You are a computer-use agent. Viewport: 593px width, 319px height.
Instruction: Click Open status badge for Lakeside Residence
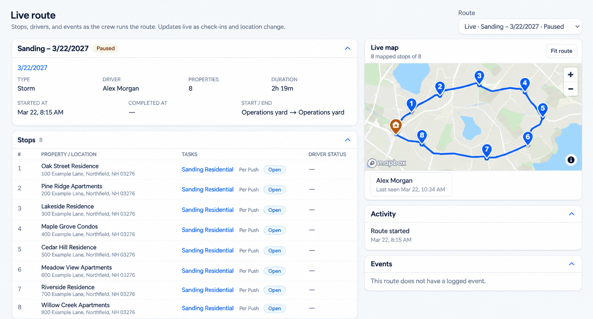(x=274, y=210)
